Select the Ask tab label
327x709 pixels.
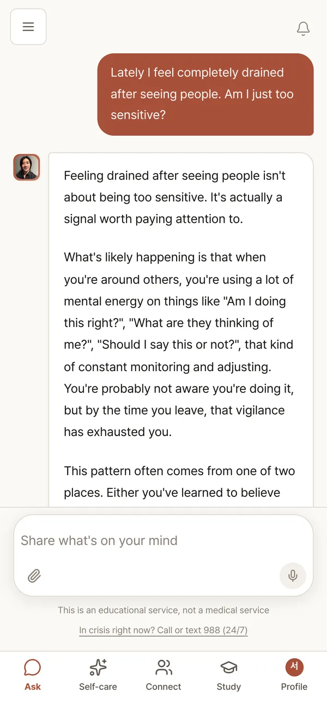[x=33, y=687]
